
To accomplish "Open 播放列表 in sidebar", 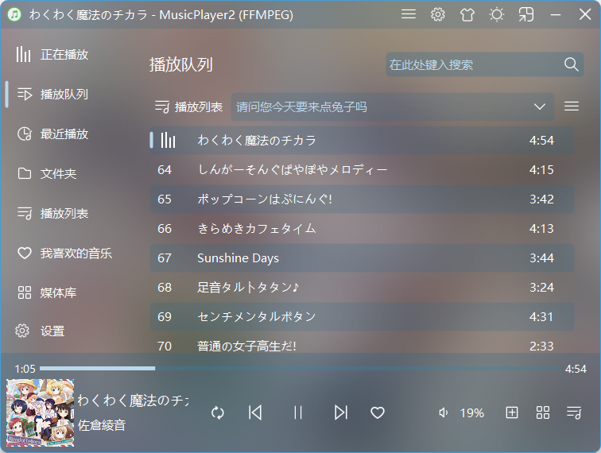I will tap(64, 213).
